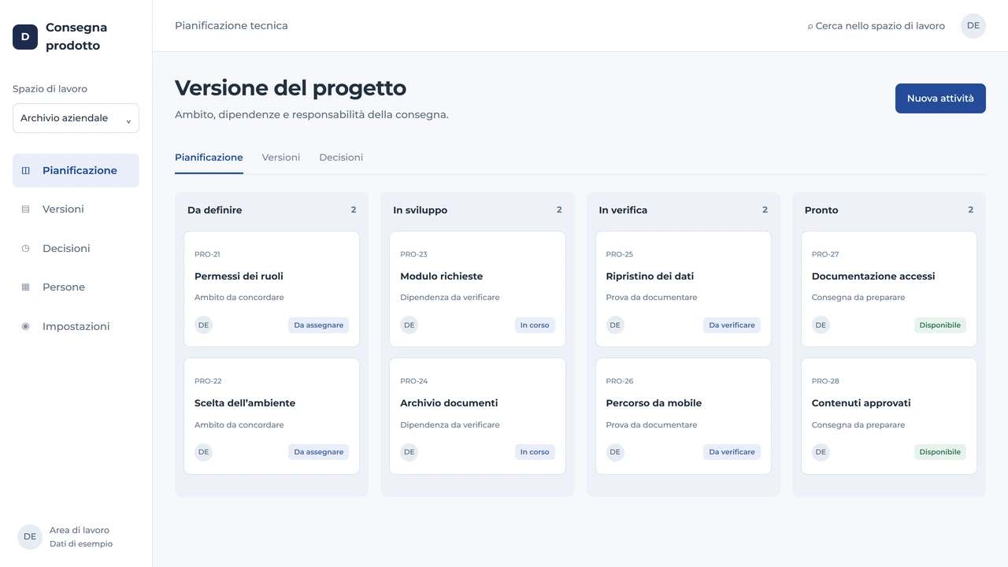This screenshot has width=1008, height=567.
Task: Click the Cerca nello spazio di lavoro field
Action: tap(876, 26)
